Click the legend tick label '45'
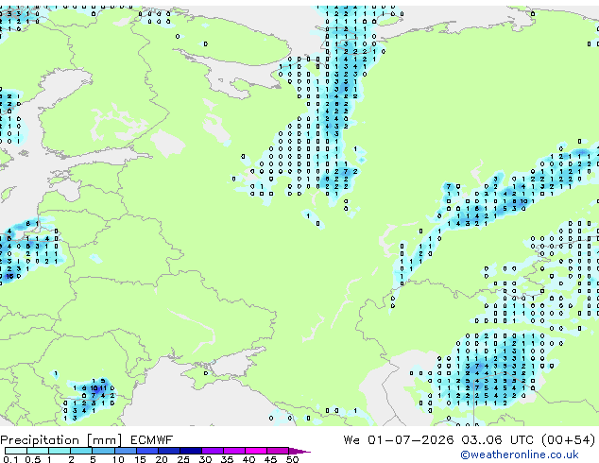 coord(271,459)
